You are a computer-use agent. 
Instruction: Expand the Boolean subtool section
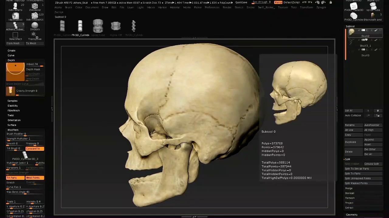(350, 193)
